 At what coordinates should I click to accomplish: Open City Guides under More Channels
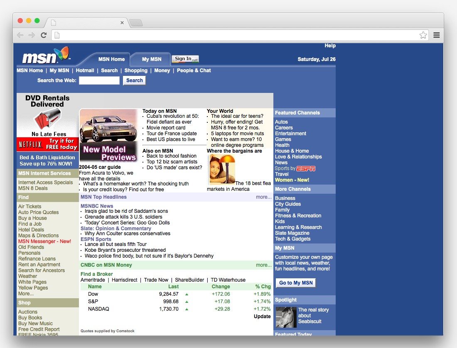pyautogui.click(x=287, y=204)
